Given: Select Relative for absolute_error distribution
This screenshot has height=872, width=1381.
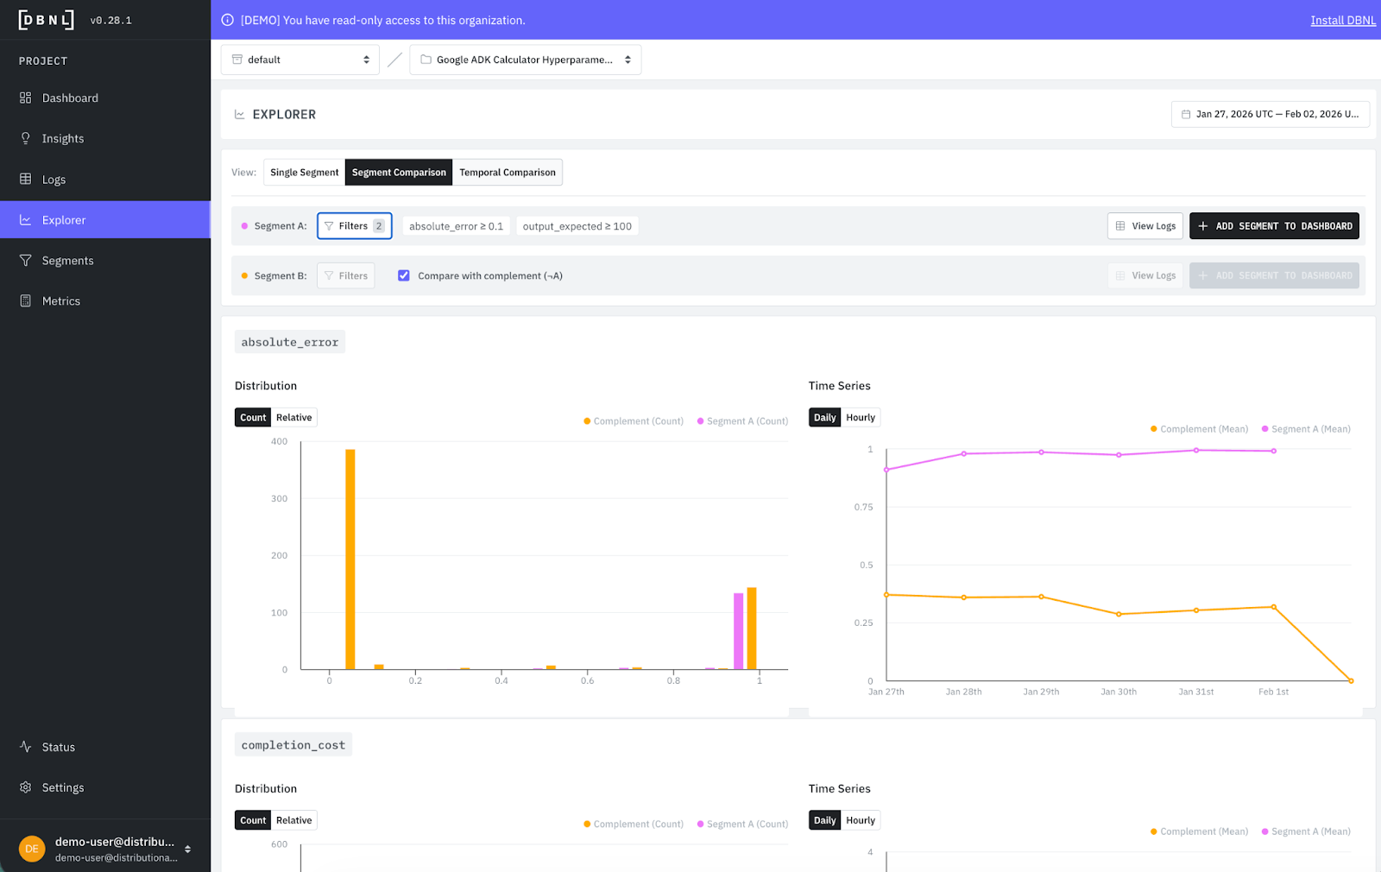Looking at the screenshot, I should [x=294, y=418].
